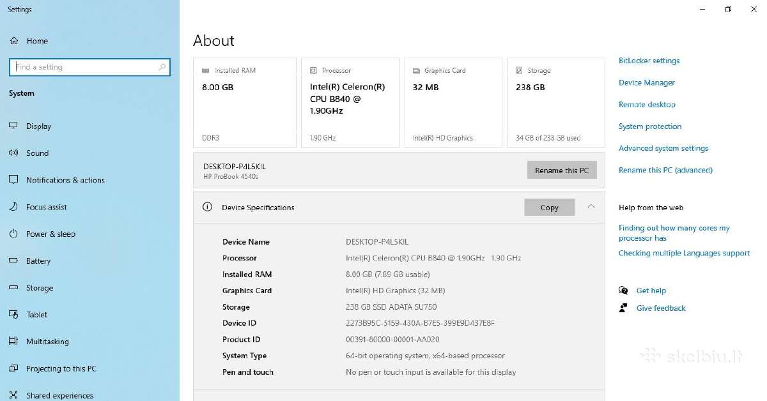Screen dimensions: 767x401
Task: Click the Product ID value 00391-80000-00001-AA020
Action: tap(392, 340)
